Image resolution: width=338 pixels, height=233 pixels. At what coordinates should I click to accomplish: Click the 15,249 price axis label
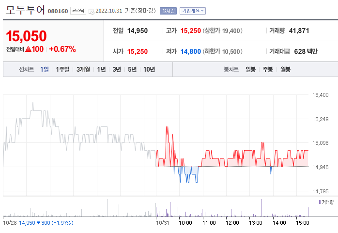[x=321, y=119]
